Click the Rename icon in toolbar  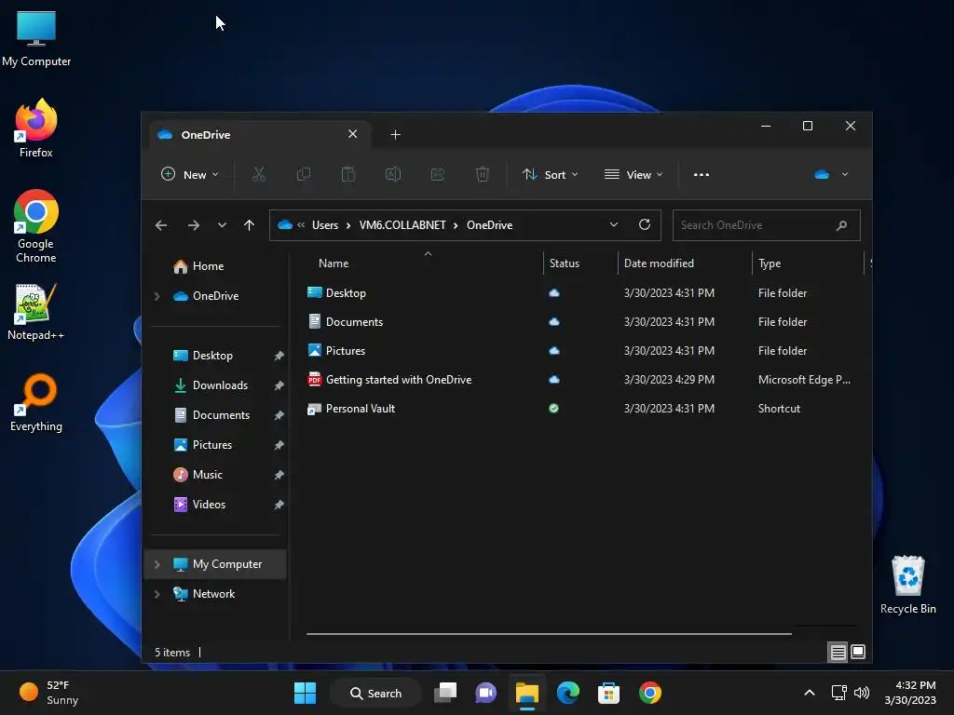click(x=393, y=174)
